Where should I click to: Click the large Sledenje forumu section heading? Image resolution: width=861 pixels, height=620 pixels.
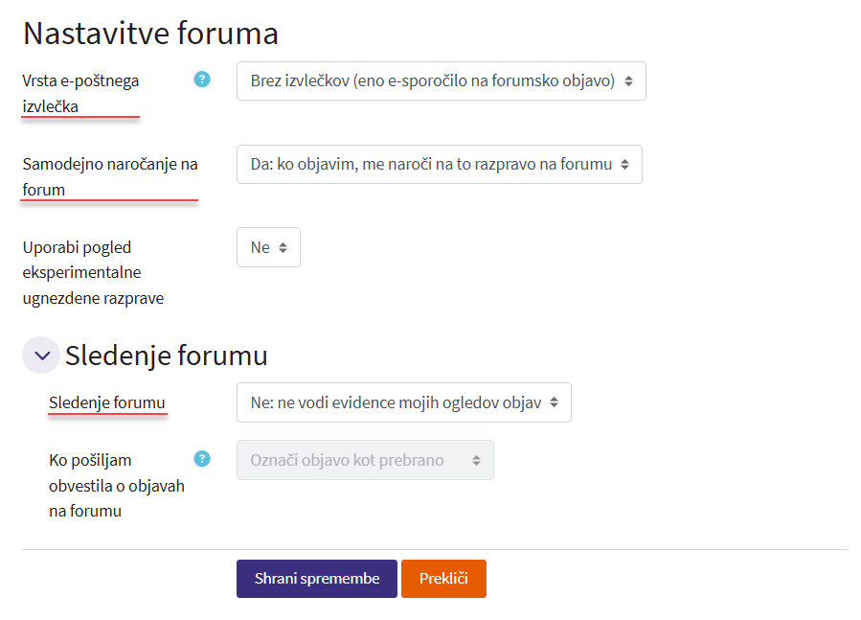click(x=167, y=356)
